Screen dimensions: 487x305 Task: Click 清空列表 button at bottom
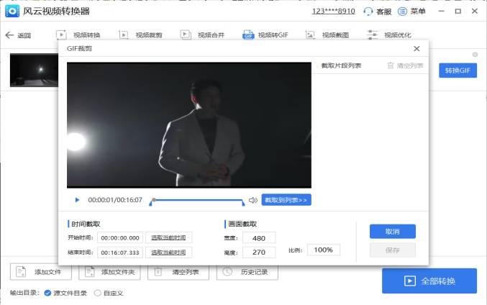coord(178,272)
